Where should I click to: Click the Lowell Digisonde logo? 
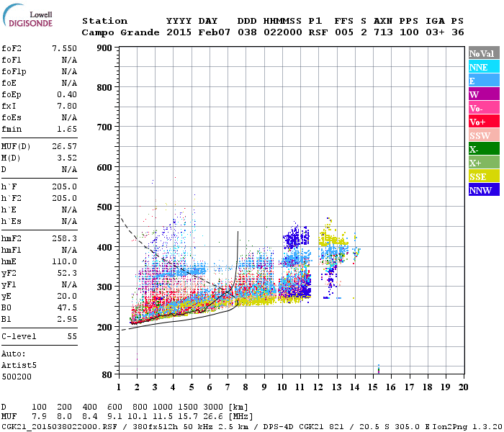tap(27, 15)
